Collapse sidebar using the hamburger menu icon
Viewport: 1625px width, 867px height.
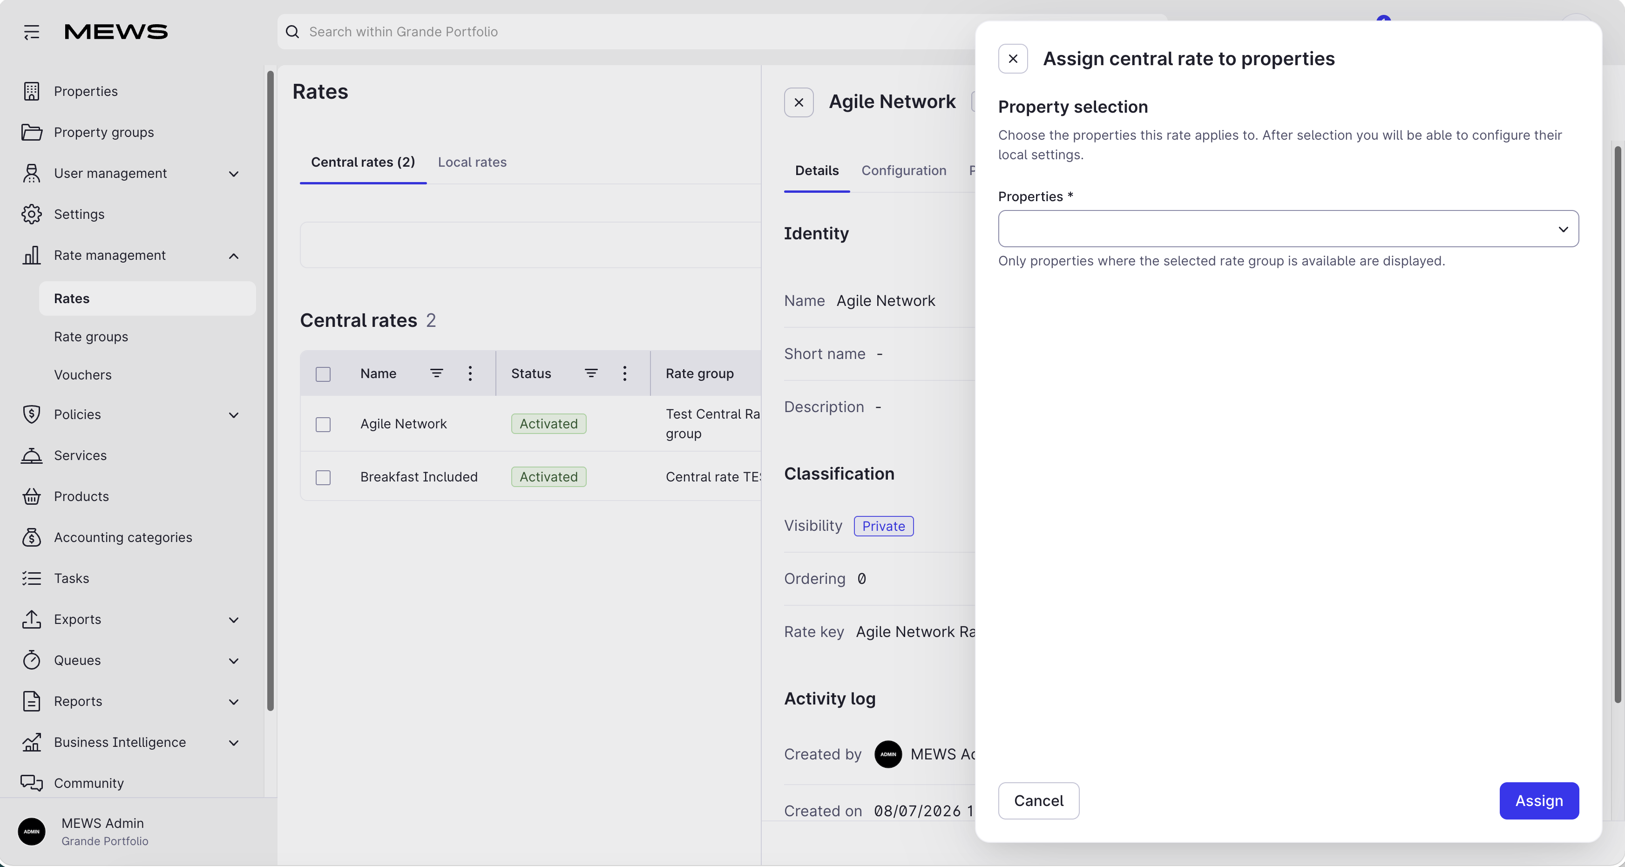tap(31, 32)
